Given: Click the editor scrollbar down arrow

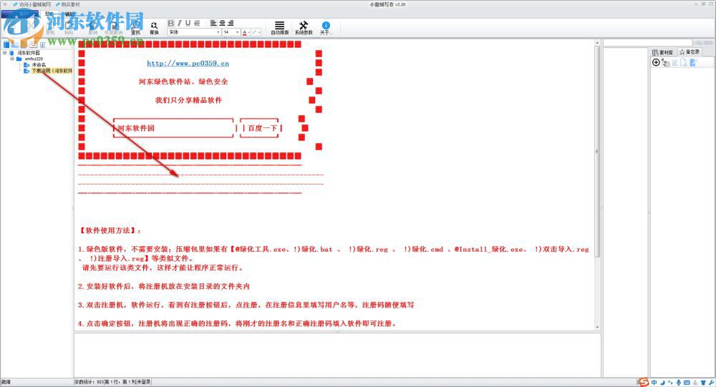Looking at the screenshot, I should pos(597,327).
